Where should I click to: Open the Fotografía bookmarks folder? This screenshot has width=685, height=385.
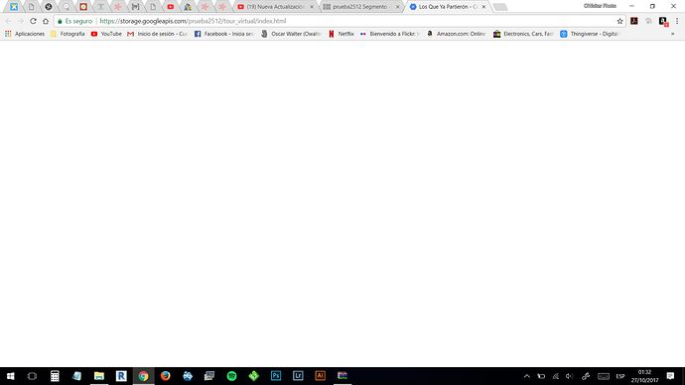click(x=68, y=34)
